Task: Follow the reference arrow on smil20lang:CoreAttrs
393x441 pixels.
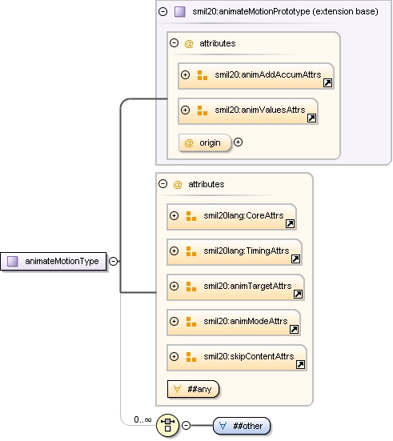Action: click(x=290, y=224)
